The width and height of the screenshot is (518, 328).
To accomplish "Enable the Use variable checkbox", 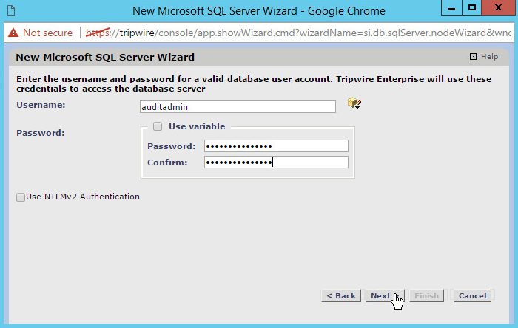I will pyautogui.click(x=158, y=126).
